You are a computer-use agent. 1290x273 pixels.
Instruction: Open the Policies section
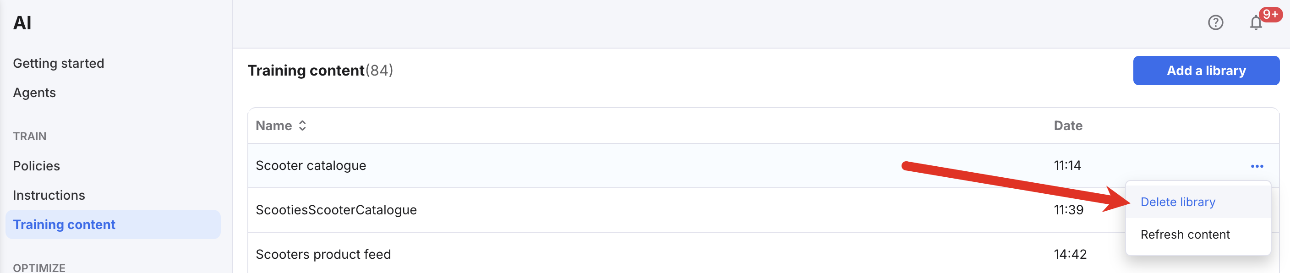[x=37, y=165]
